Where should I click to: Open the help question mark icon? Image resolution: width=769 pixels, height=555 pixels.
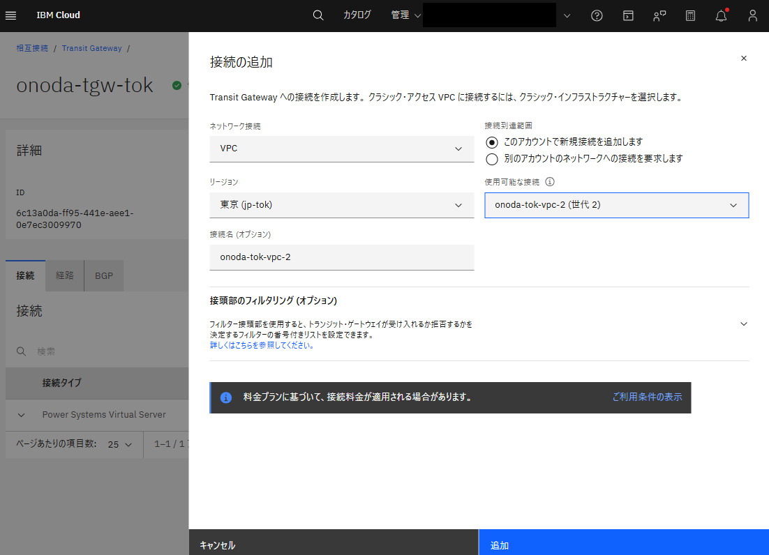pyautogui.click(x=597, y=15)
